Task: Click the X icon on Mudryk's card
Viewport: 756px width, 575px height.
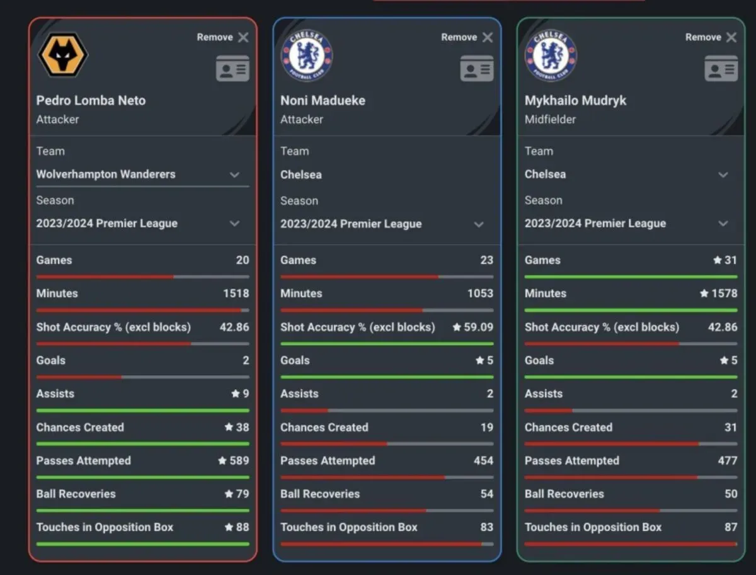Action: (731, 38)
